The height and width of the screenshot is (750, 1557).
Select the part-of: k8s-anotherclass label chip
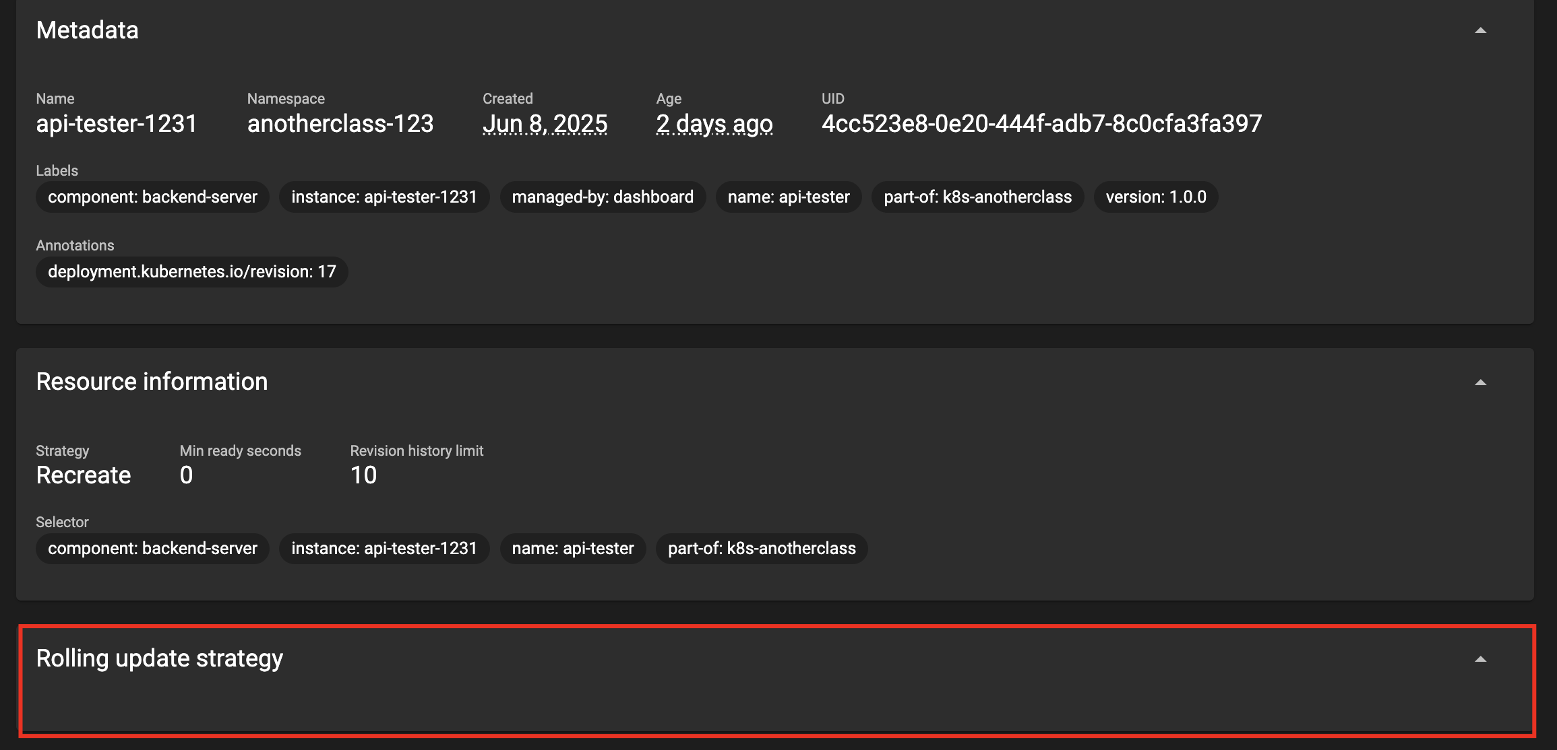(x=977, y=197)
